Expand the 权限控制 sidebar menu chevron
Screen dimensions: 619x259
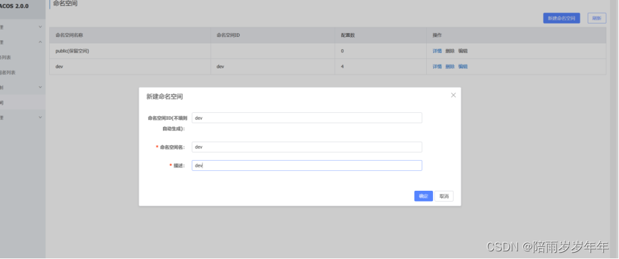click(40, 87)
